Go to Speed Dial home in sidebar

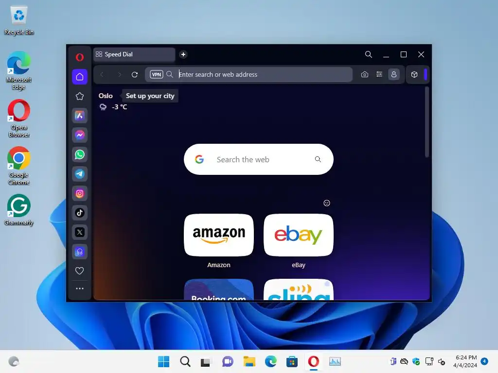[80, 77]
